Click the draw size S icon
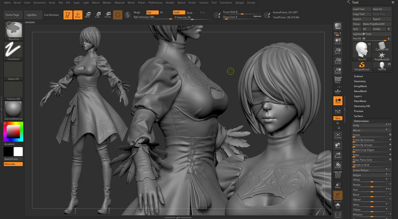Screen dimensions: 398x219 217,15
